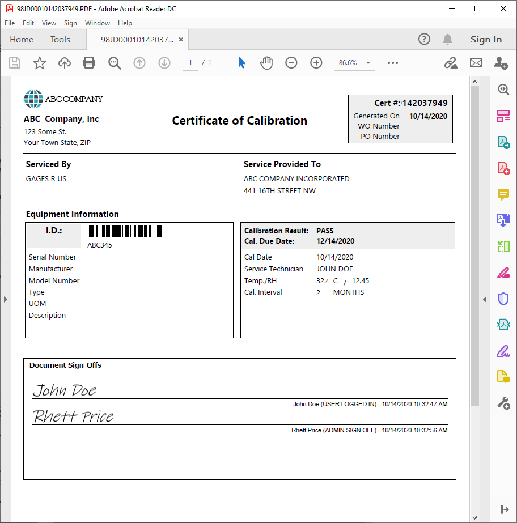Click the Zoom in plus icon
This screenshot has height=523, width=517.
point(316,63)
